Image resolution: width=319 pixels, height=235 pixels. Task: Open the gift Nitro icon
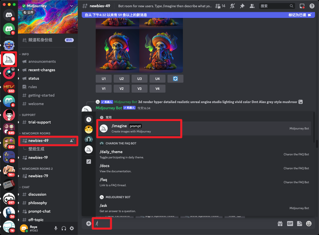point(280,223)
